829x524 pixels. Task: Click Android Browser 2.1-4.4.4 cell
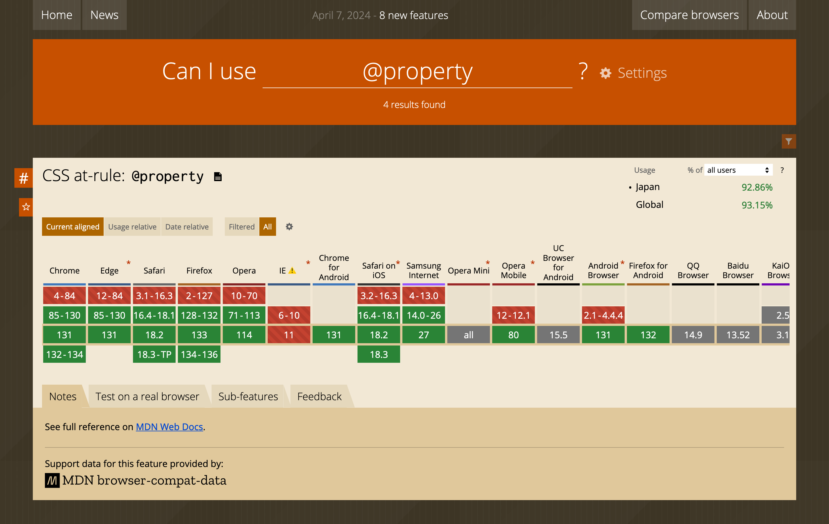603,315
